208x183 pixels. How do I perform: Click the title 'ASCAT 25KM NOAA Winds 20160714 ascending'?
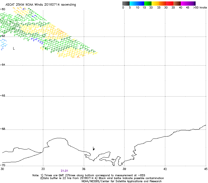[x=40, y=5]
